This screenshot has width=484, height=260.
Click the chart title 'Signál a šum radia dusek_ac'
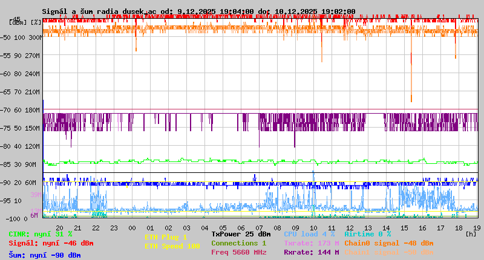point(99,11)
